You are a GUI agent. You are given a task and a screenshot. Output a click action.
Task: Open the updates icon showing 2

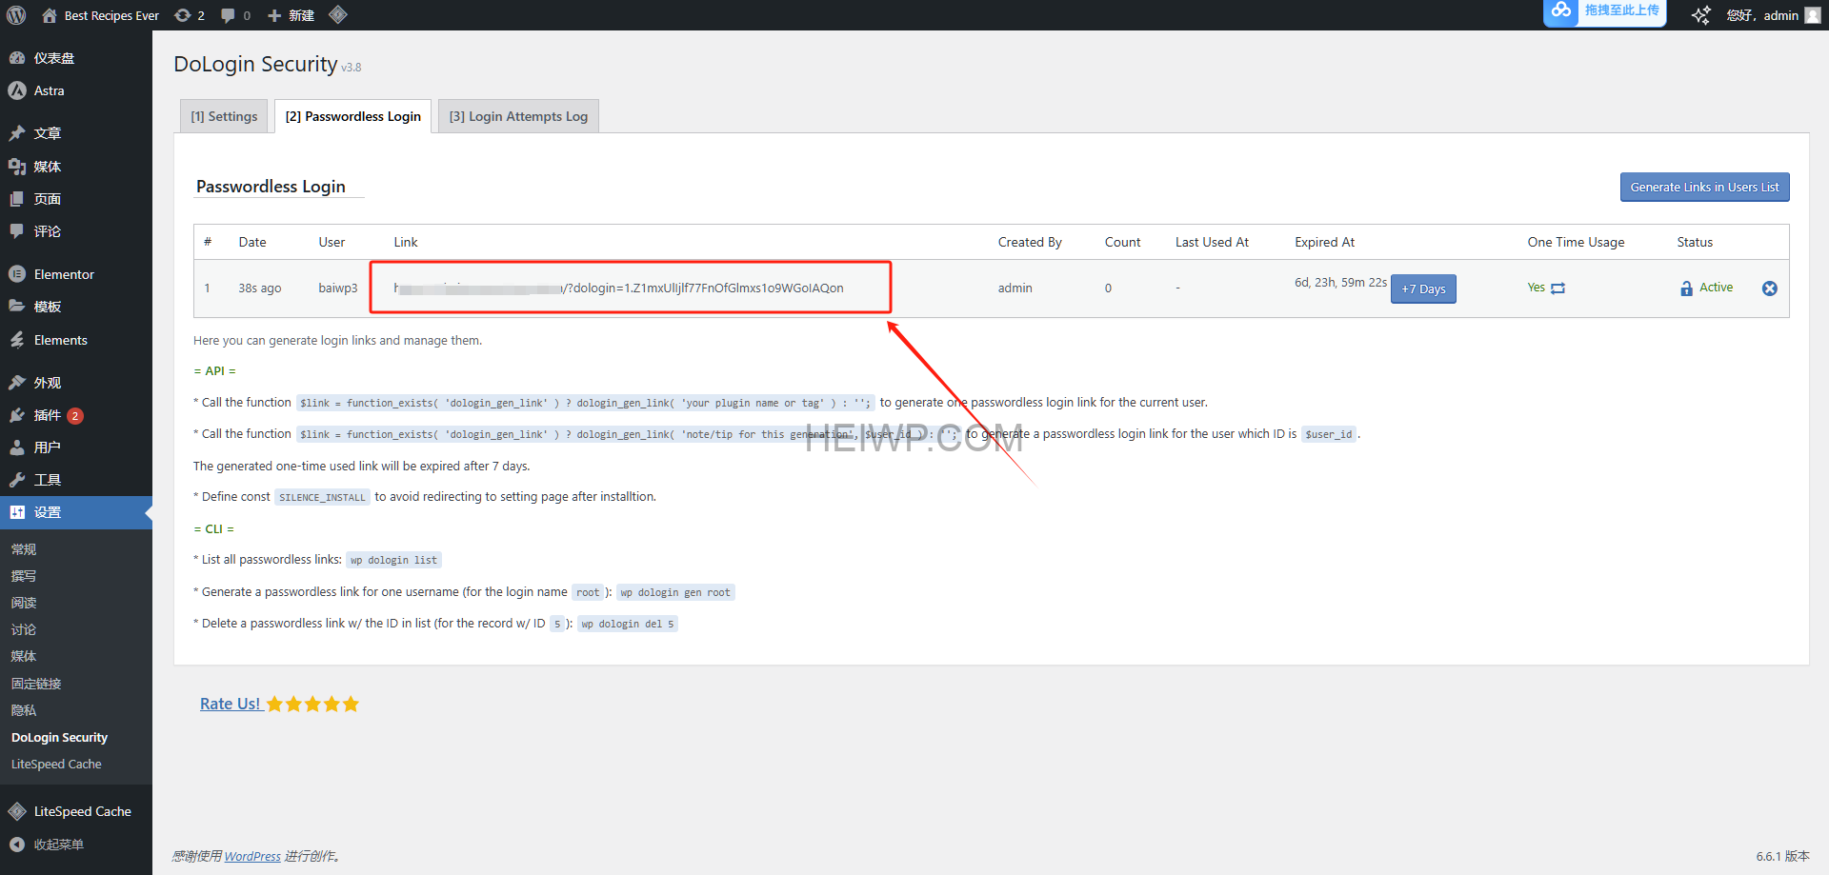coord(183,15)
